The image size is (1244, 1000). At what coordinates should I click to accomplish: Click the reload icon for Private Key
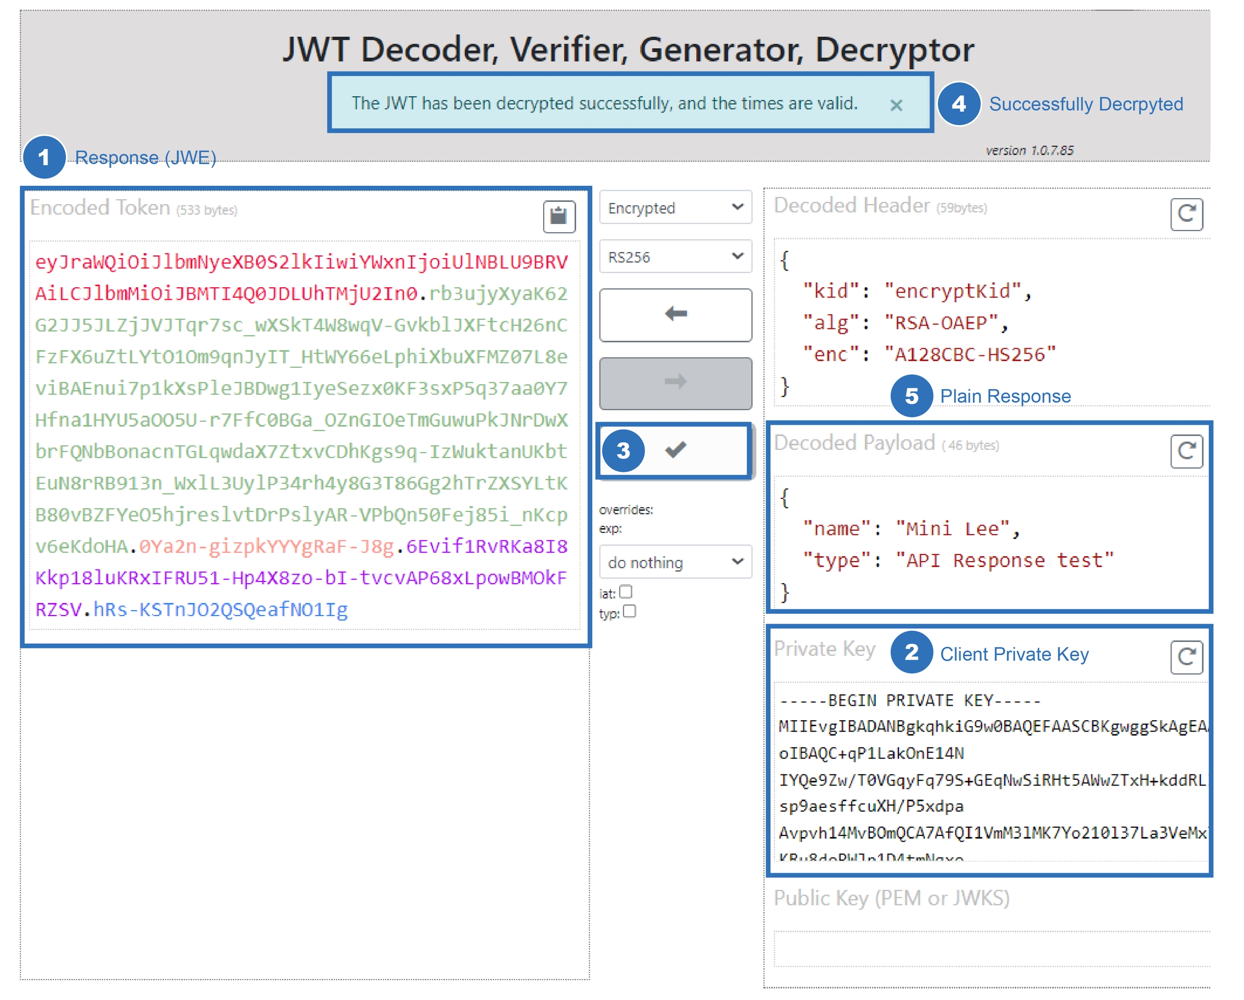coord(1186,657)
